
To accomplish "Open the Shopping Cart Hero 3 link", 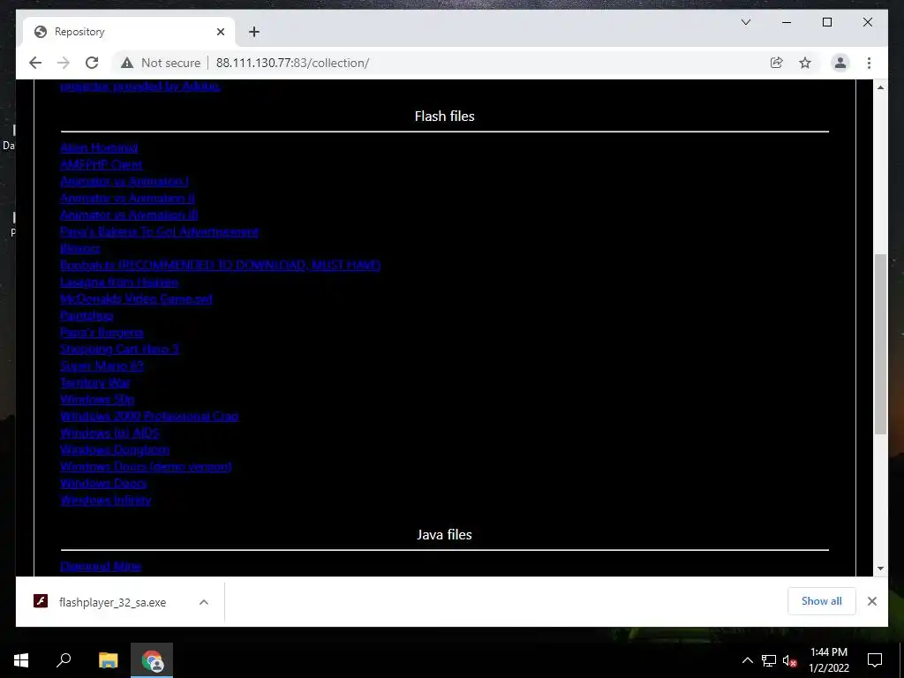I will 120,349.
